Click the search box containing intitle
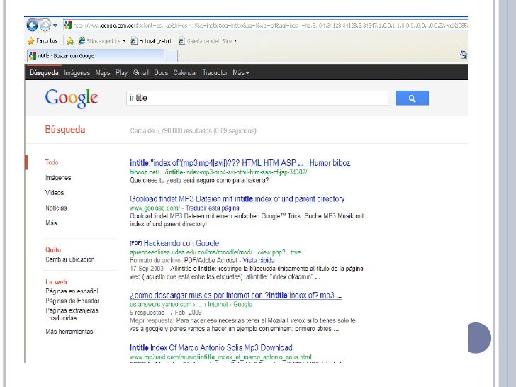This screenshot has height=387, width=516. 257,98
